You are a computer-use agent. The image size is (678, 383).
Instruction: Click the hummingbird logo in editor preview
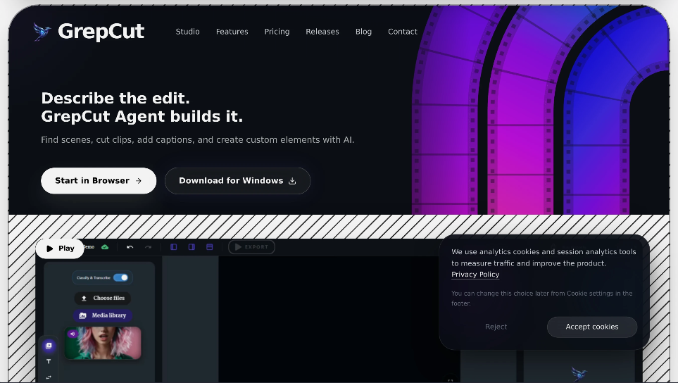click(x=579, y=374)
